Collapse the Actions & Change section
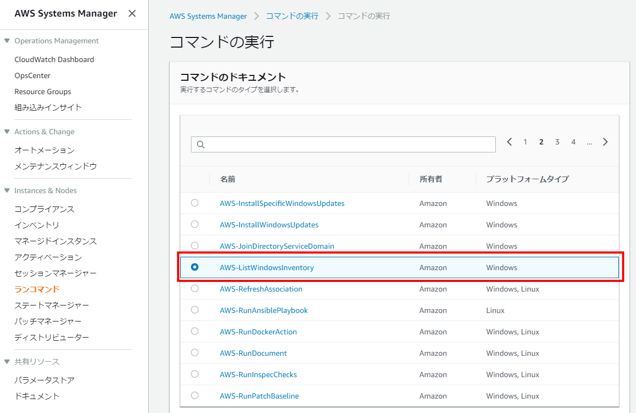The image size is (636, 413). 7,132
